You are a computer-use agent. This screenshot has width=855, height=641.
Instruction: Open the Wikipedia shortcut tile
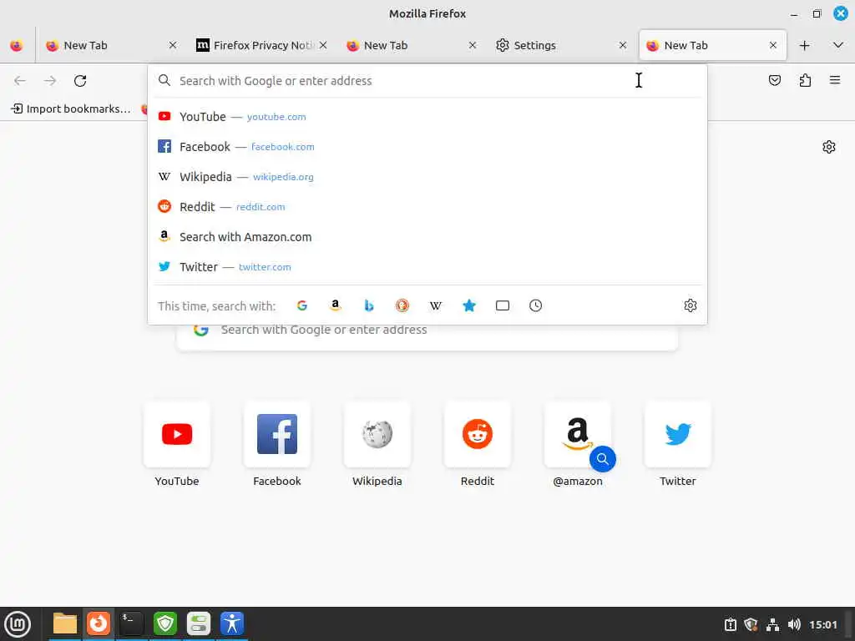click(x=377, y=444)
